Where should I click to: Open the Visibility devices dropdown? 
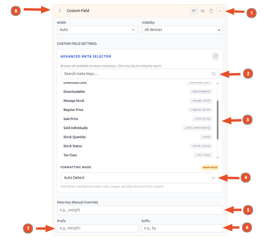182,30
